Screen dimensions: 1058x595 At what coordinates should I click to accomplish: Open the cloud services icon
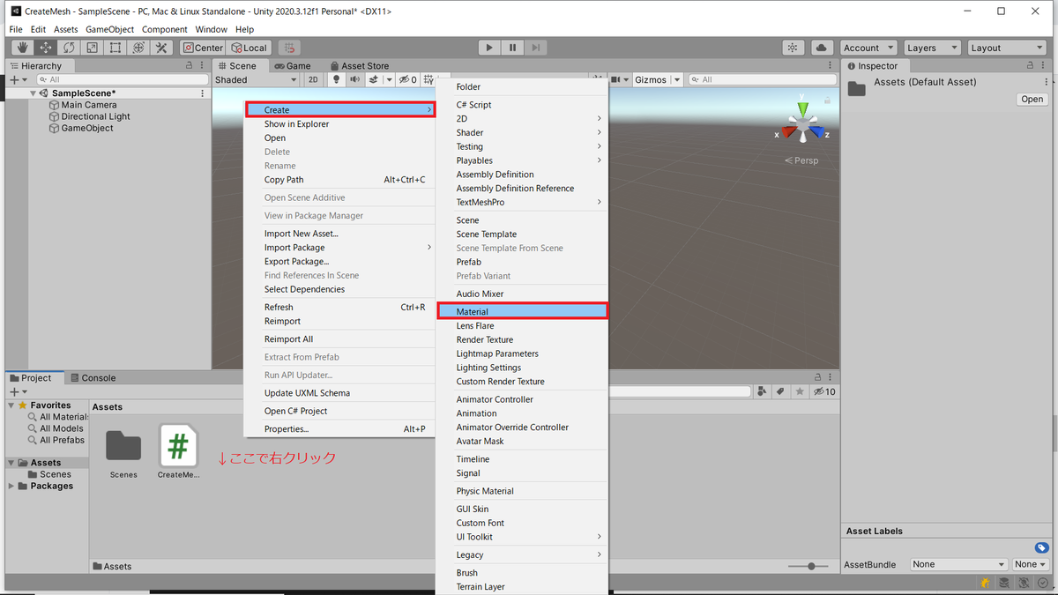click(822, 48)
